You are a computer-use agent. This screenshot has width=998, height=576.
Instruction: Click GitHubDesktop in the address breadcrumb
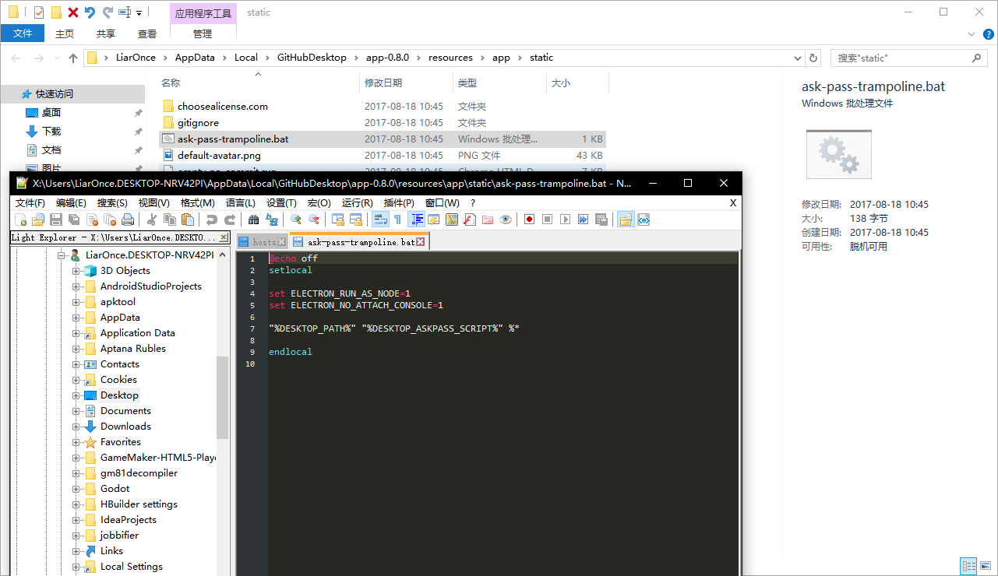coord(312,58)
